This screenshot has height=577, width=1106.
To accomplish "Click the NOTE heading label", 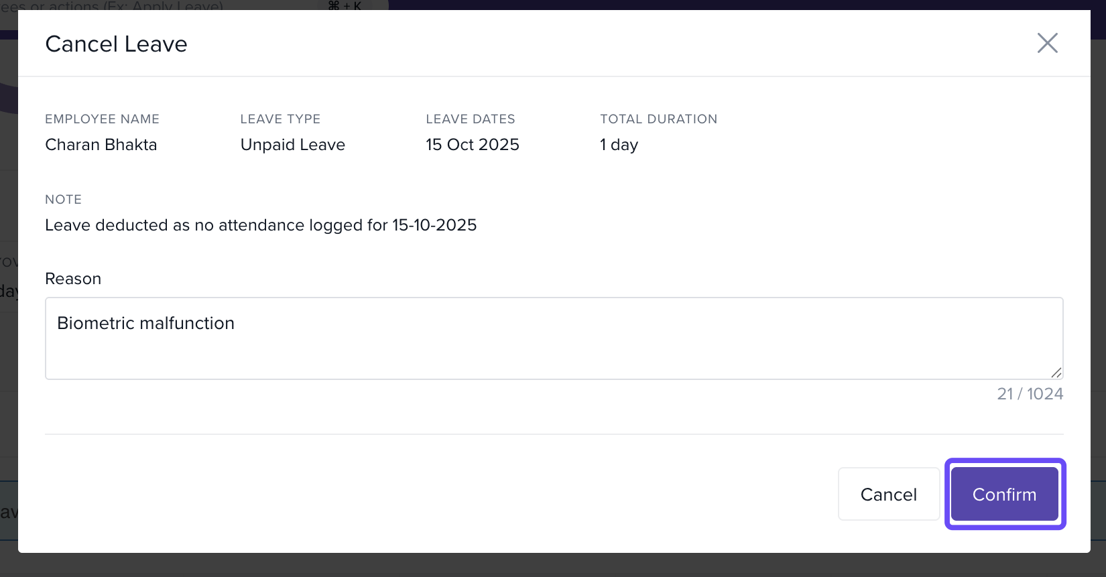I will (63, 200).
